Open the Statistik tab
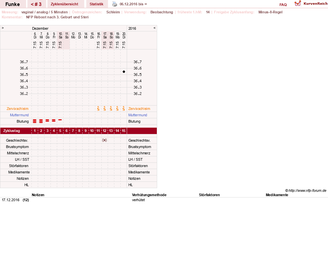 [96, 4]
